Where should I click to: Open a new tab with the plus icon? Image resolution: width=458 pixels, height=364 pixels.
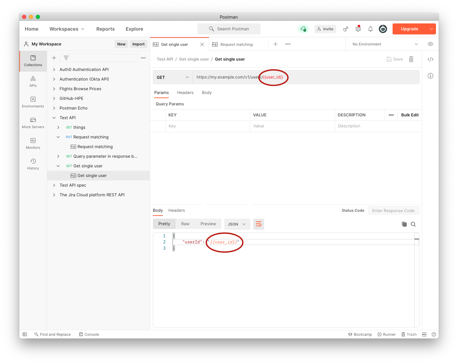pyautogui.click(x=275, y=44)
